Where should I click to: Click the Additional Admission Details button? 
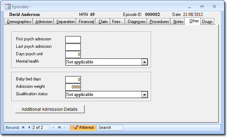(x=50, y=109)
